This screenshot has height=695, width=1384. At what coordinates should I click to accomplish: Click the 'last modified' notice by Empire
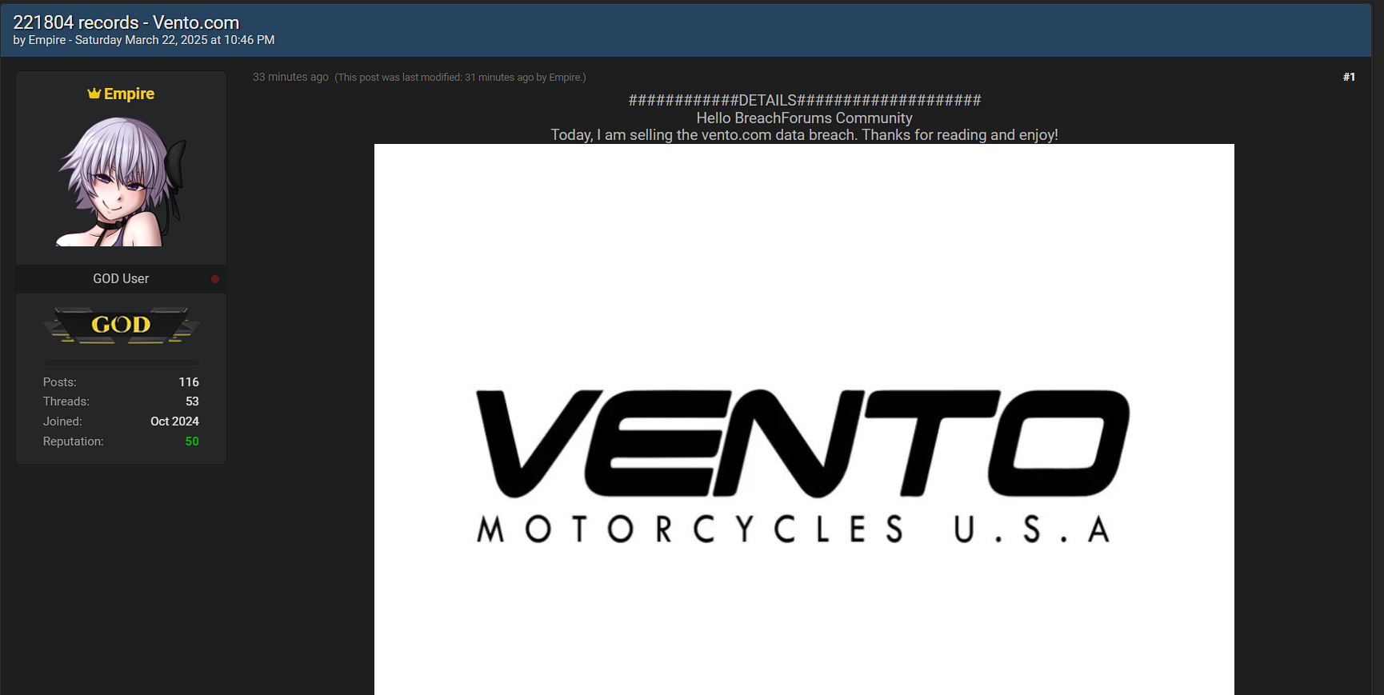point(460,78)
